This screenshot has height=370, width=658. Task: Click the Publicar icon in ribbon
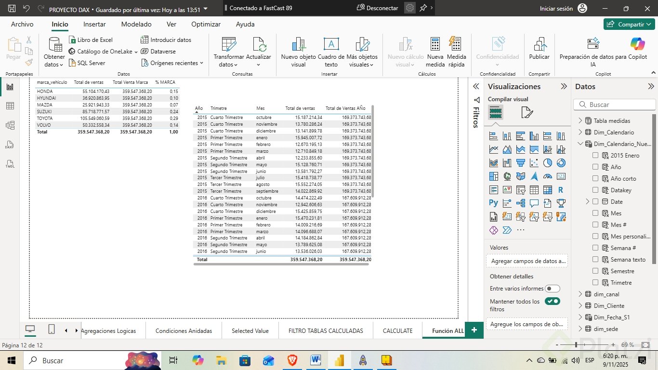tap(539, 45)
